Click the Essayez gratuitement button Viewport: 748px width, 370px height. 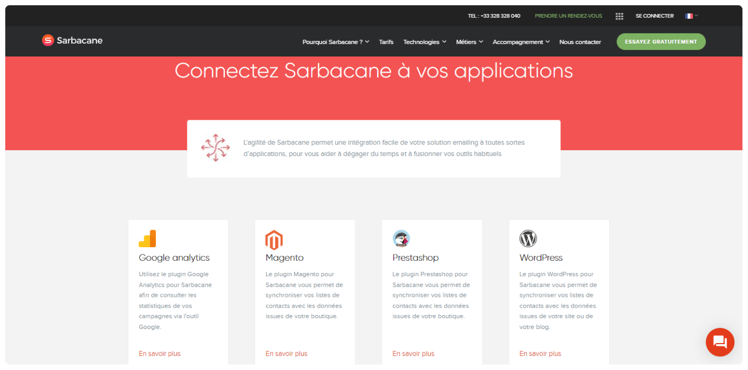point(661,41)
